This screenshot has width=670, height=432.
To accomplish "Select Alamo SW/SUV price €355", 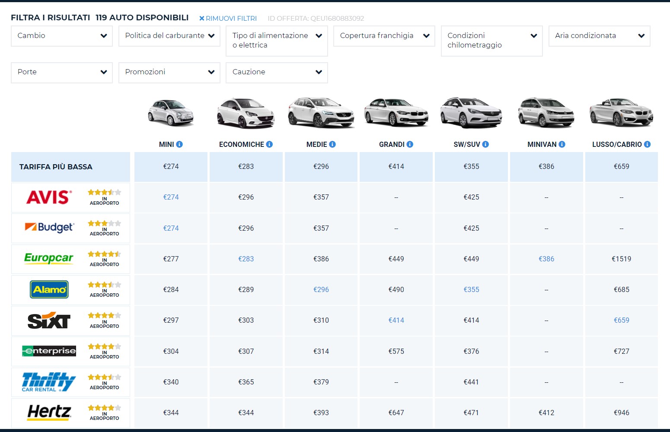I will pos(471,289).
